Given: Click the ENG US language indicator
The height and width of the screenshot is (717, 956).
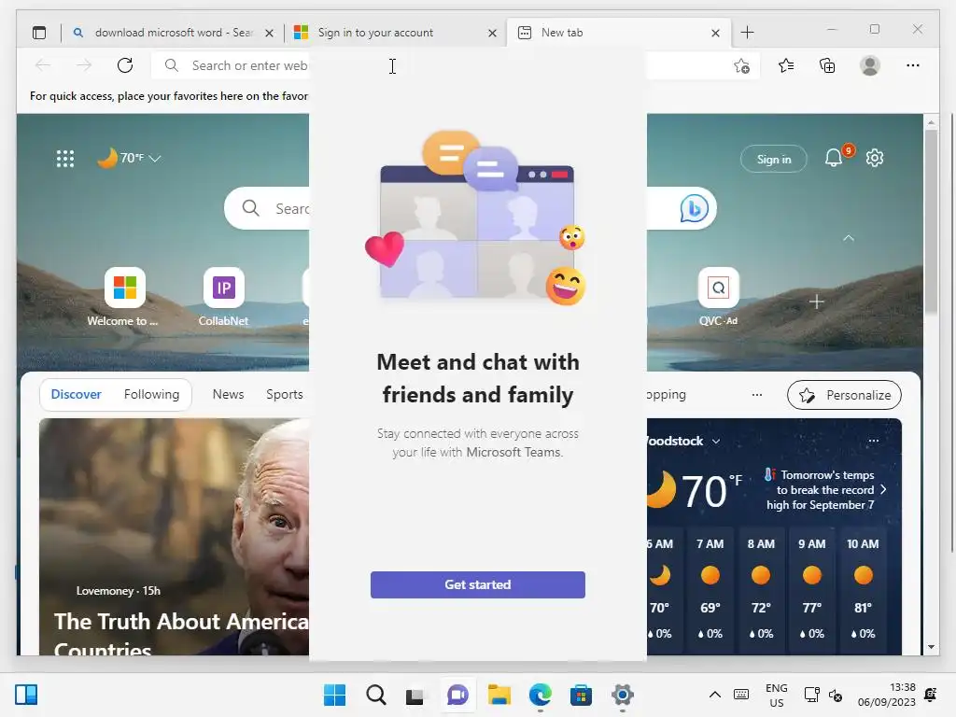Looking at the screenshot, I should (776, 695).
